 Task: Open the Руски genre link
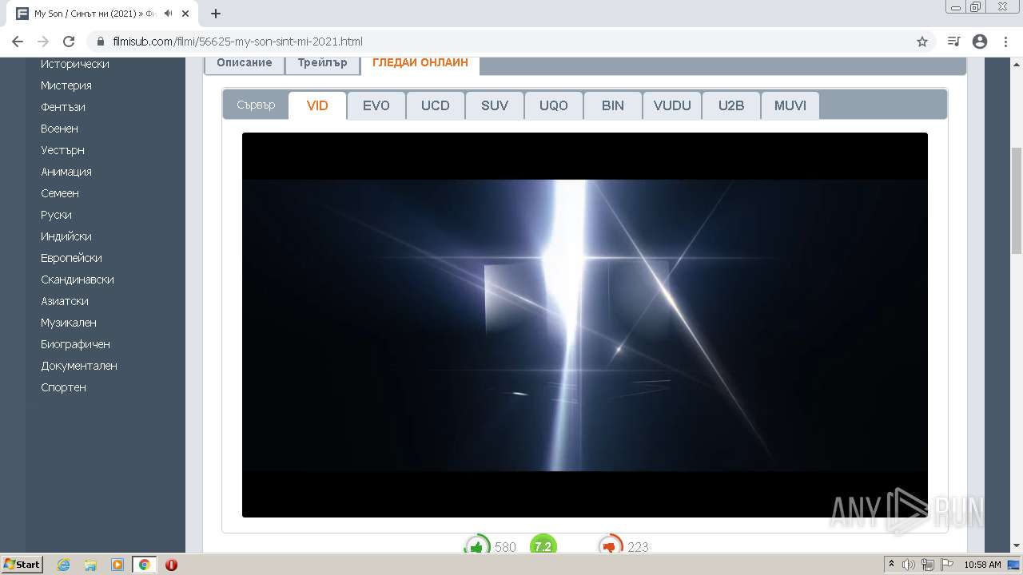click(x=56, y=215)
